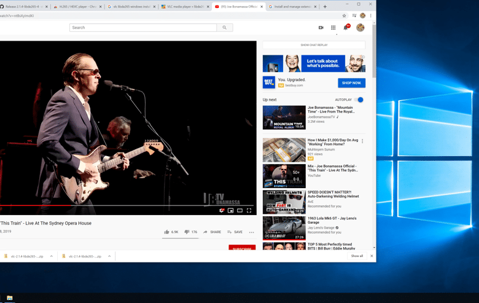
Task: Open "SPEED DOESN'T MATTER?!" welding helmet title
Action: coord(333,194)
